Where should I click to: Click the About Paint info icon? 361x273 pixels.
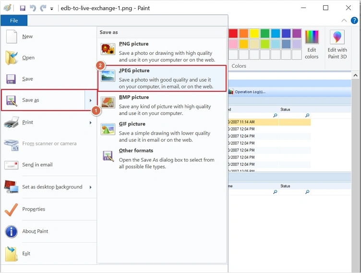point(12,231)
